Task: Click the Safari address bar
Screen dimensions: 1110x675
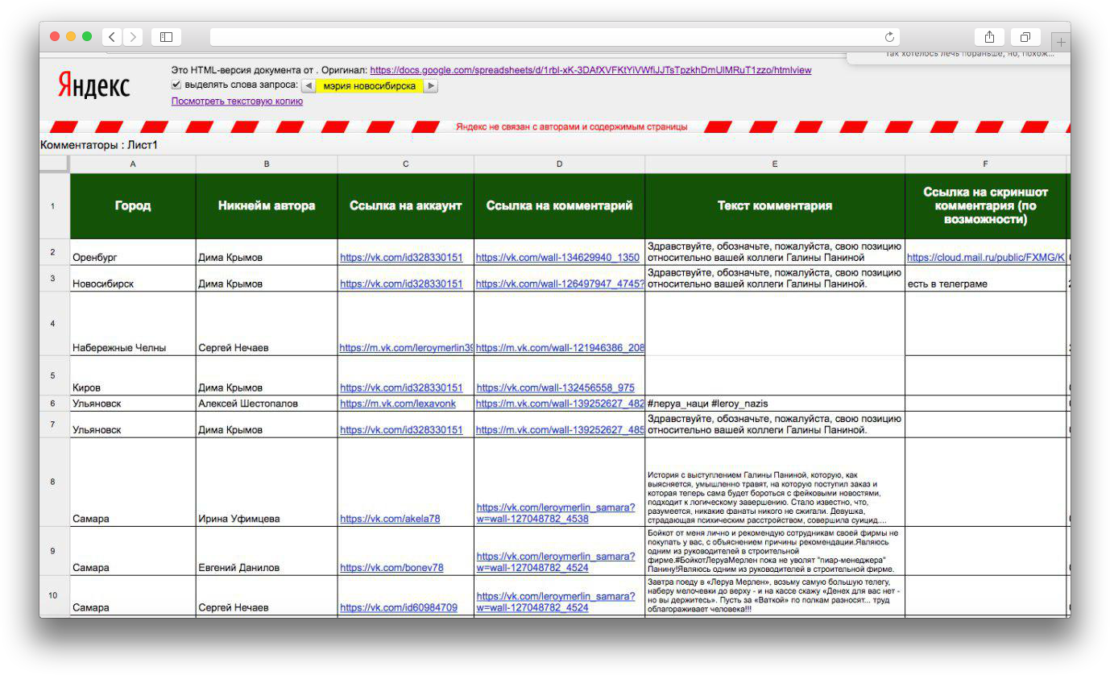Action: click(x=555, y=37)
